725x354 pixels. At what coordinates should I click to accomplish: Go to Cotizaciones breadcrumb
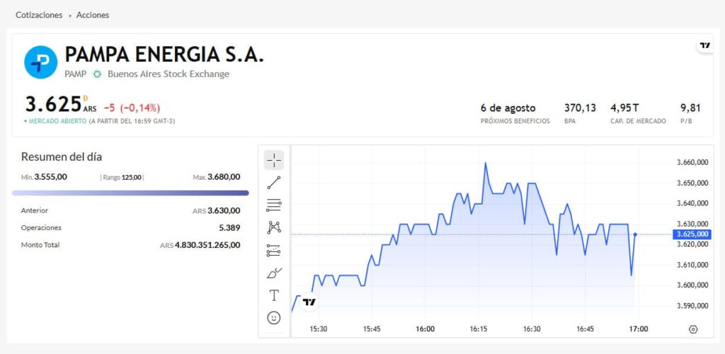pyautogui.click(x=39, y=15)
